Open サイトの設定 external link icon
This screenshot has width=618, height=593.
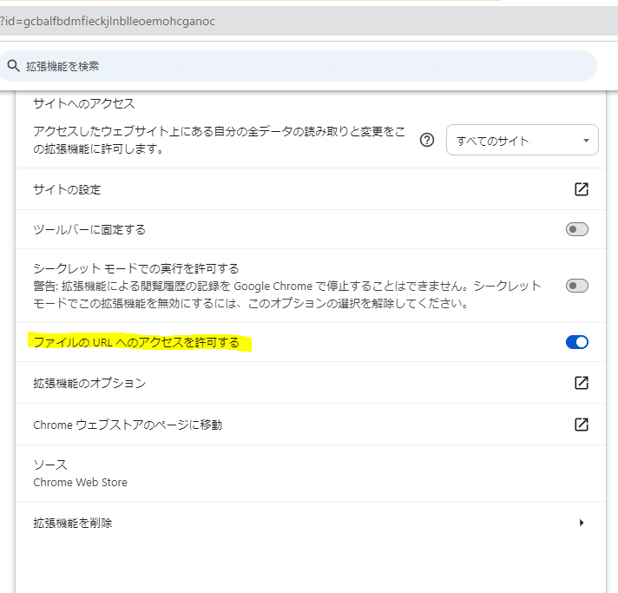pos(582,189)
